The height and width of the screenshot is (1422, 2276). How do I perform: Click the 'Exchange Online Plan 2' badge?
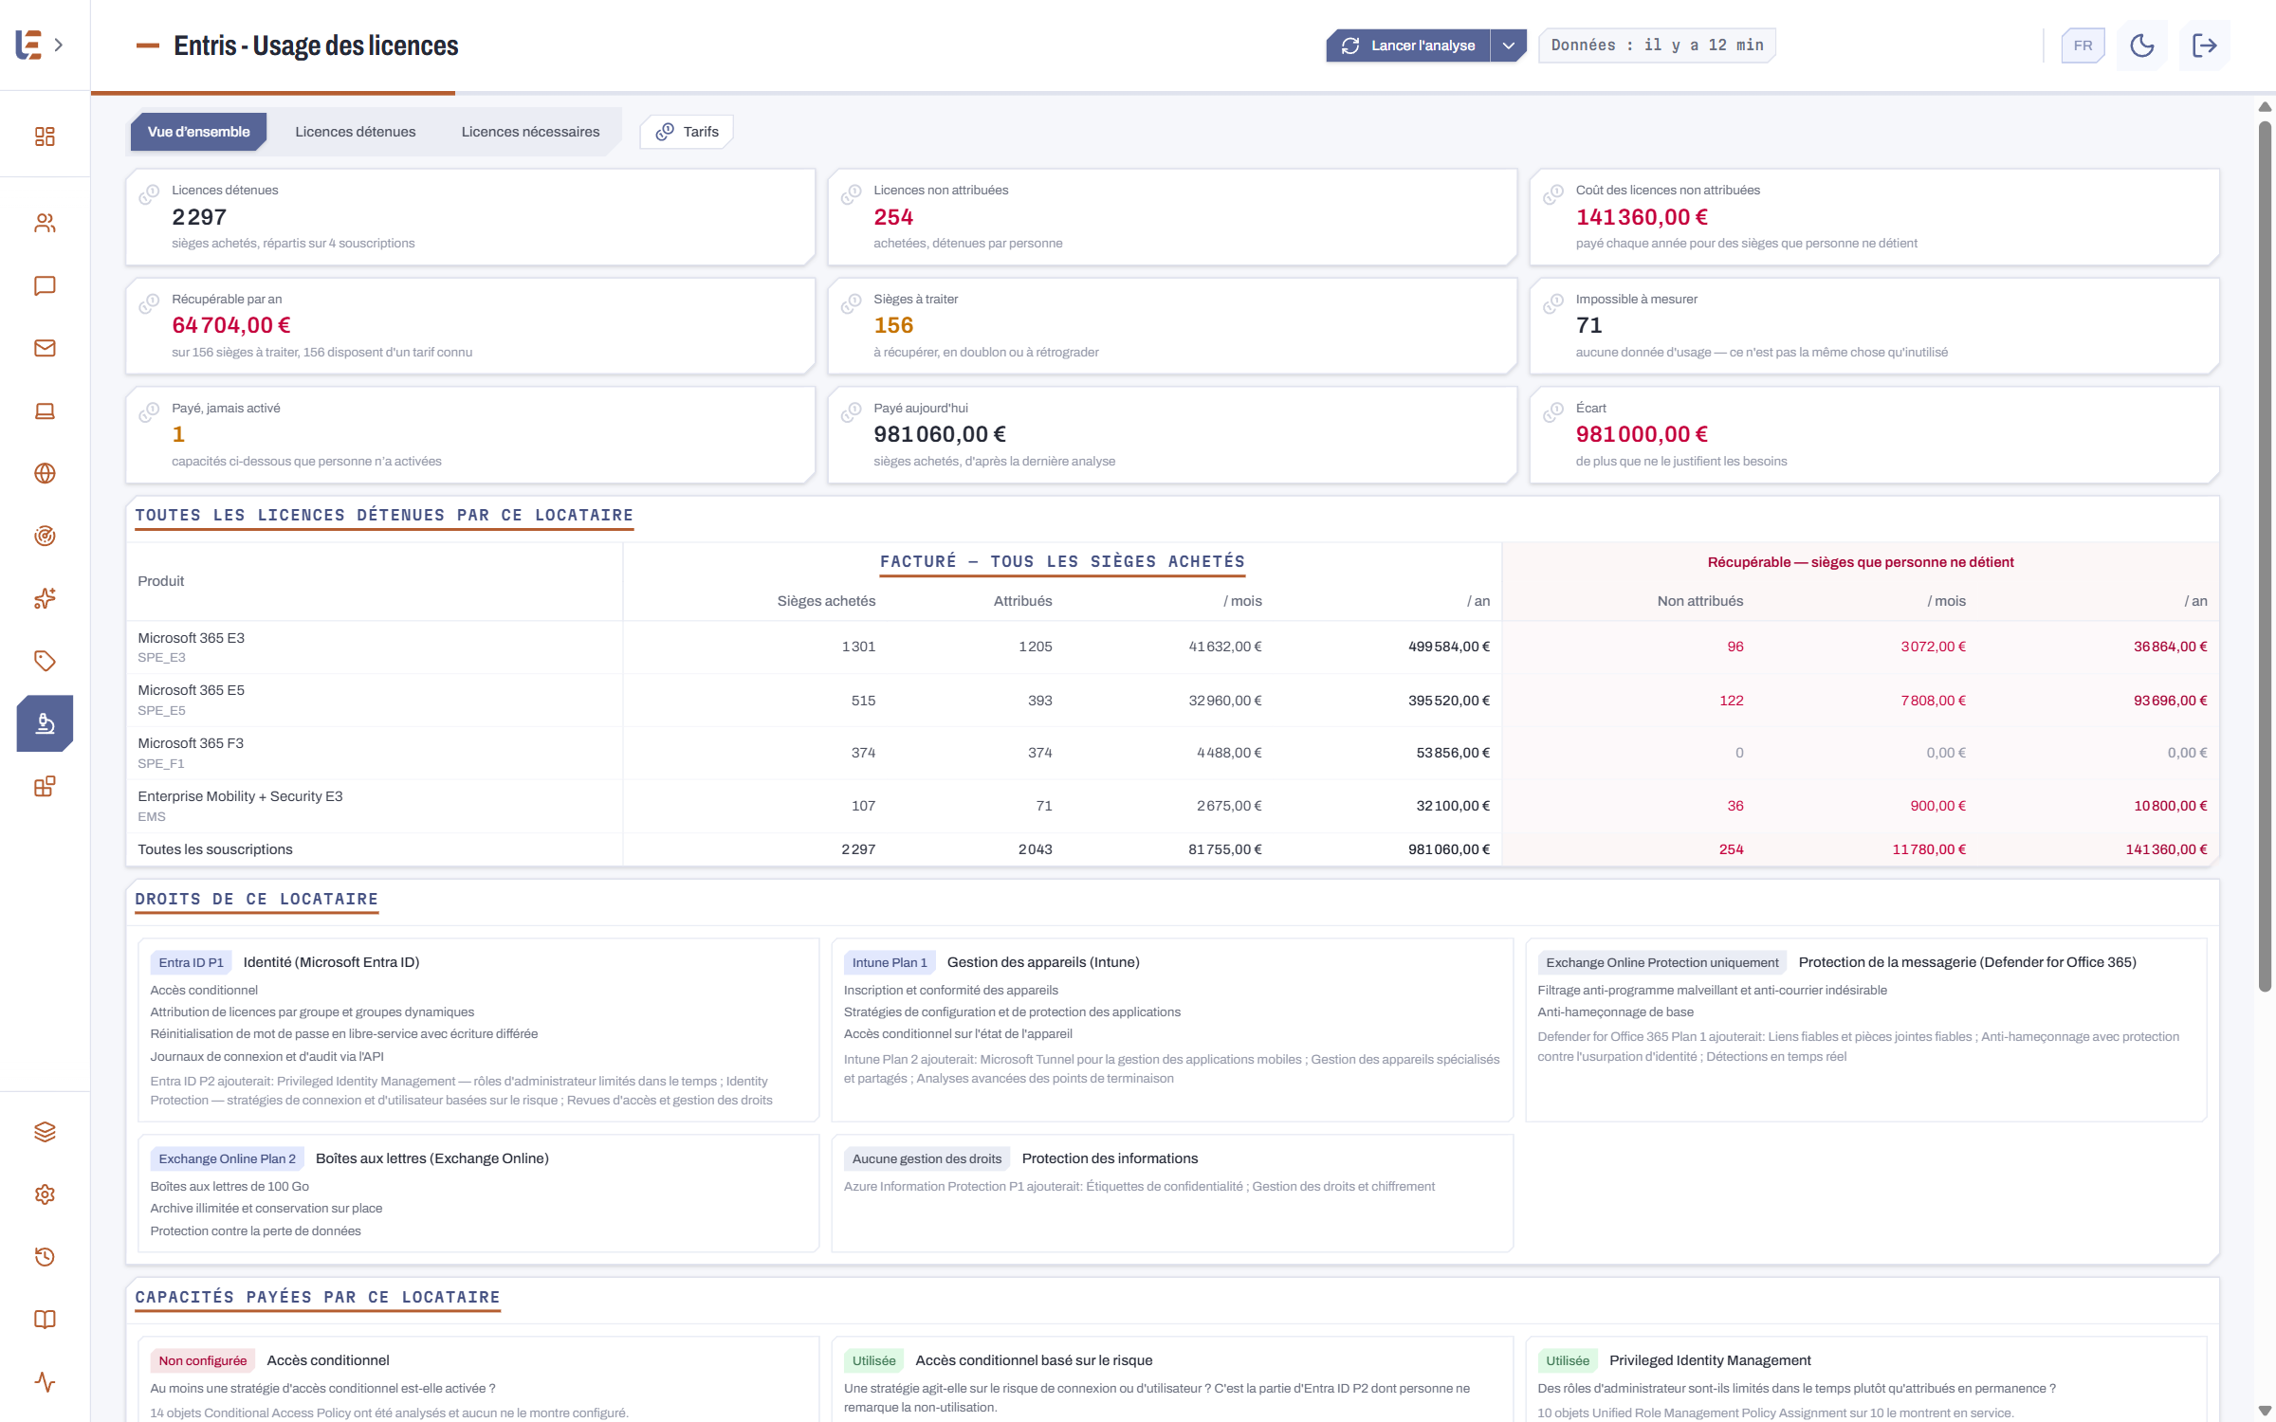pyautogui.click(x=227, y=1158)
